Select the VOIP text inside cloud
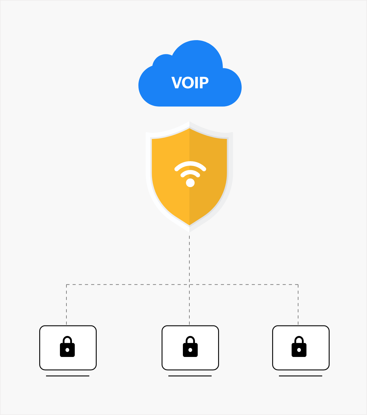The height and width of the screenshot is (415, 367). pyautogui.click(x=190, y=83)
